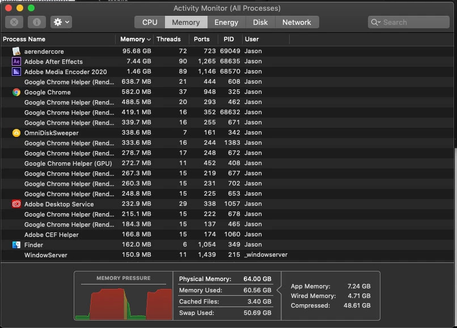457x328 pixels.
Task: Sort by PID column header
Action: 229,39
